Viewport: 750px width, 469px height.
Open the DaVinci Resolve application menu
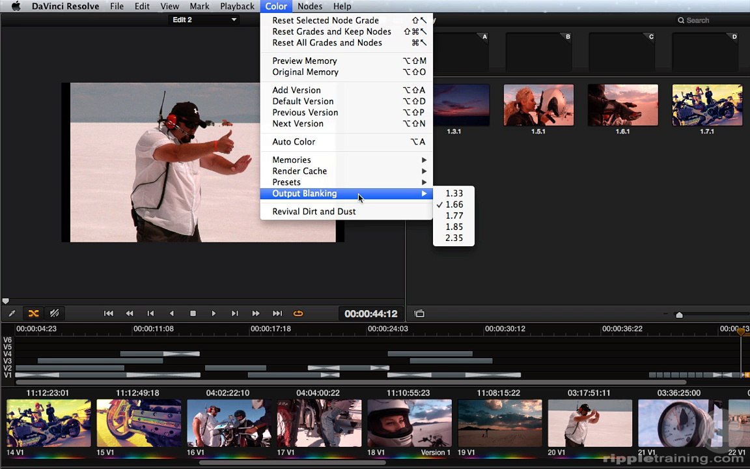(66, 7)
